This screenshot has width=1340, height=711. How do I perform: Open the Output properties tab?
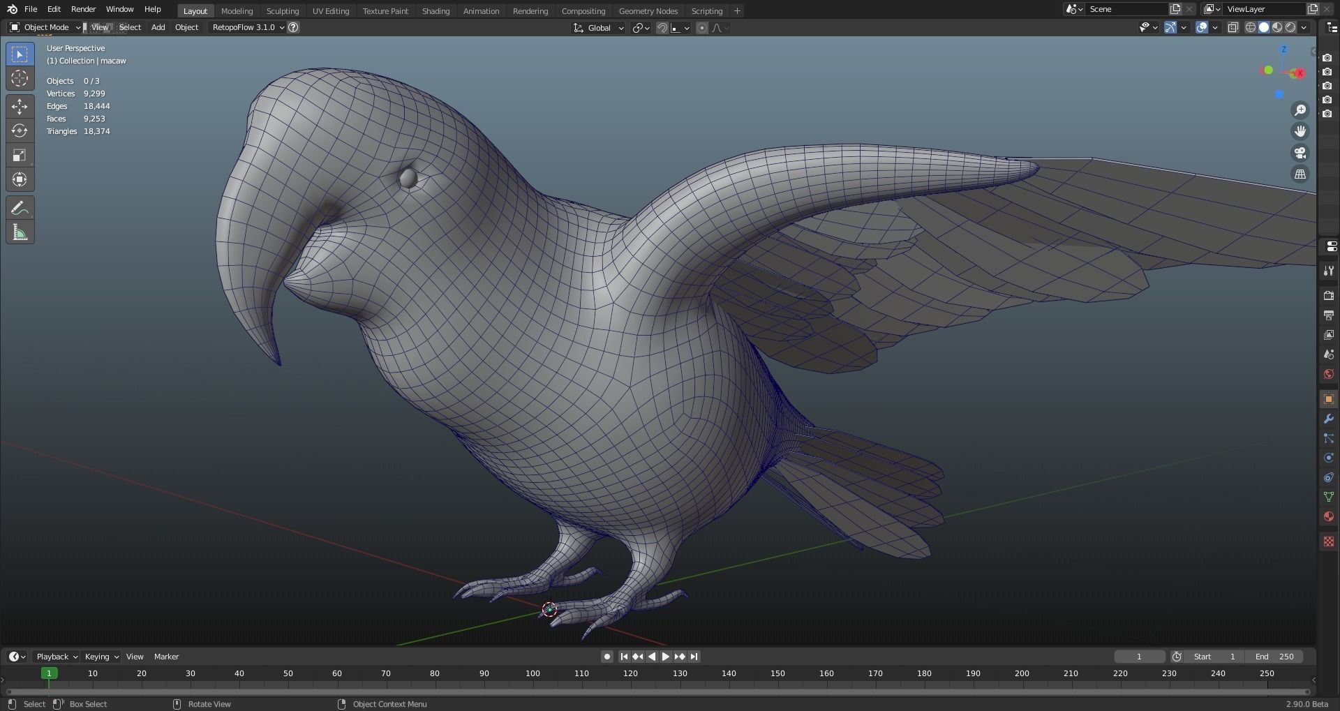point(1329,315)
